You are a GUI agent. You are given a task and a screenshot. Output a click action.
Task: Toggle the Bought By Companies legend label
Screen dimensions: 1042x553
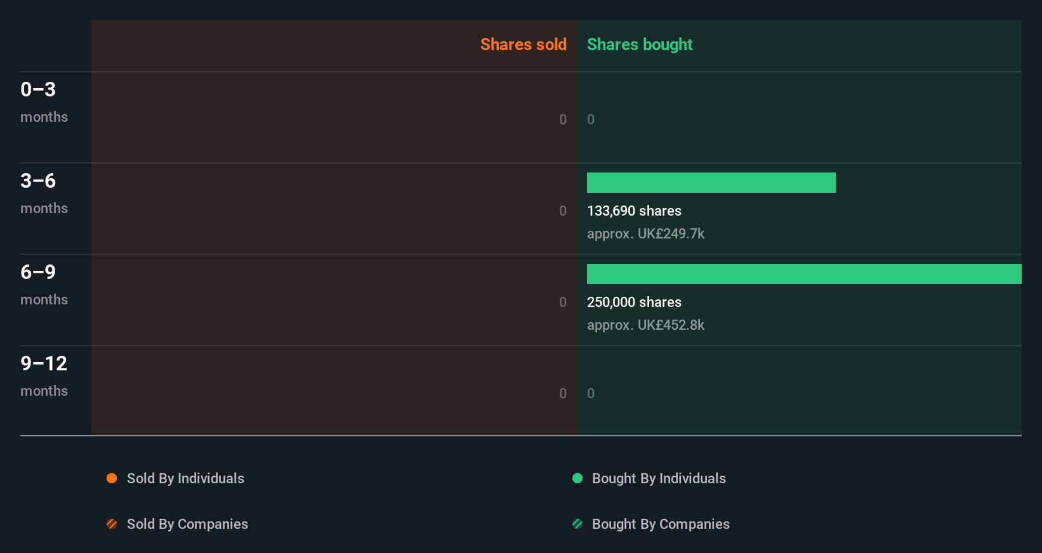point(661,524)
